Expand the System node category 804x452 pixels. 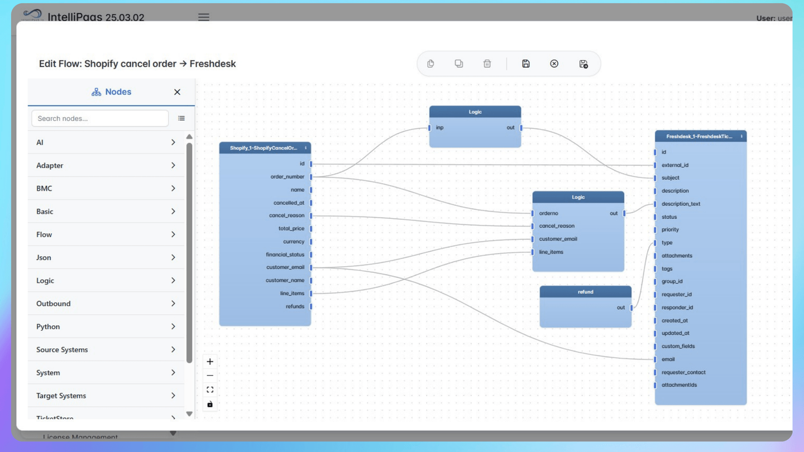tap(106, 373)
